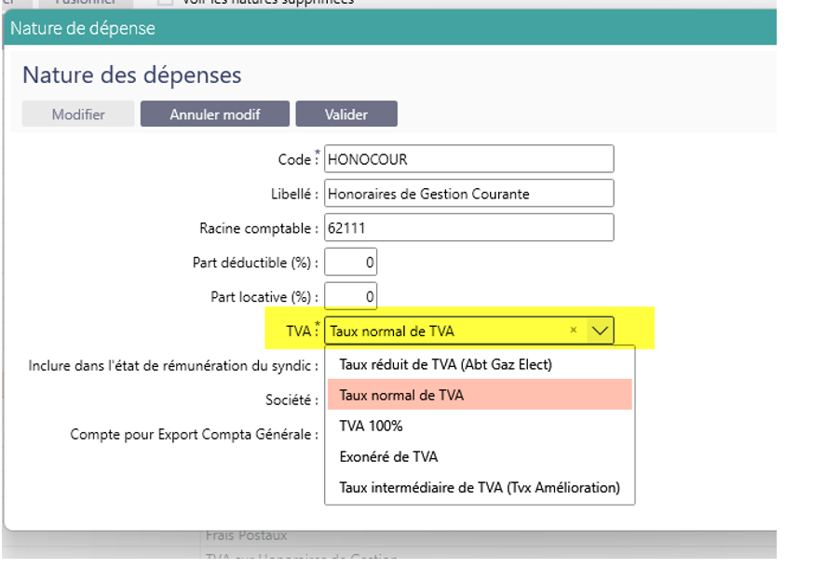Pick "TVA 100%" from the list
Image resolution: width=813 pixels, height=569 pixels.
[371, 426]
